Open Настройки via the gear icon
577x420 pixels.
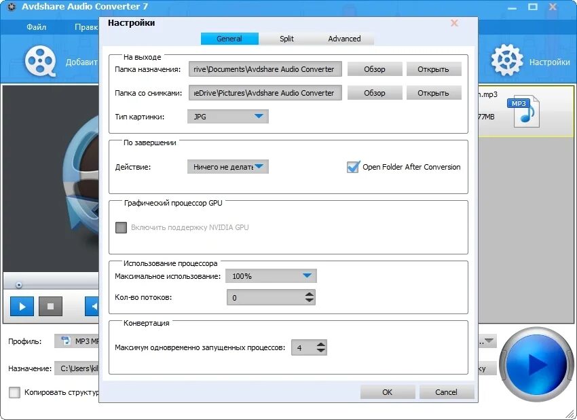click(506, 60)
